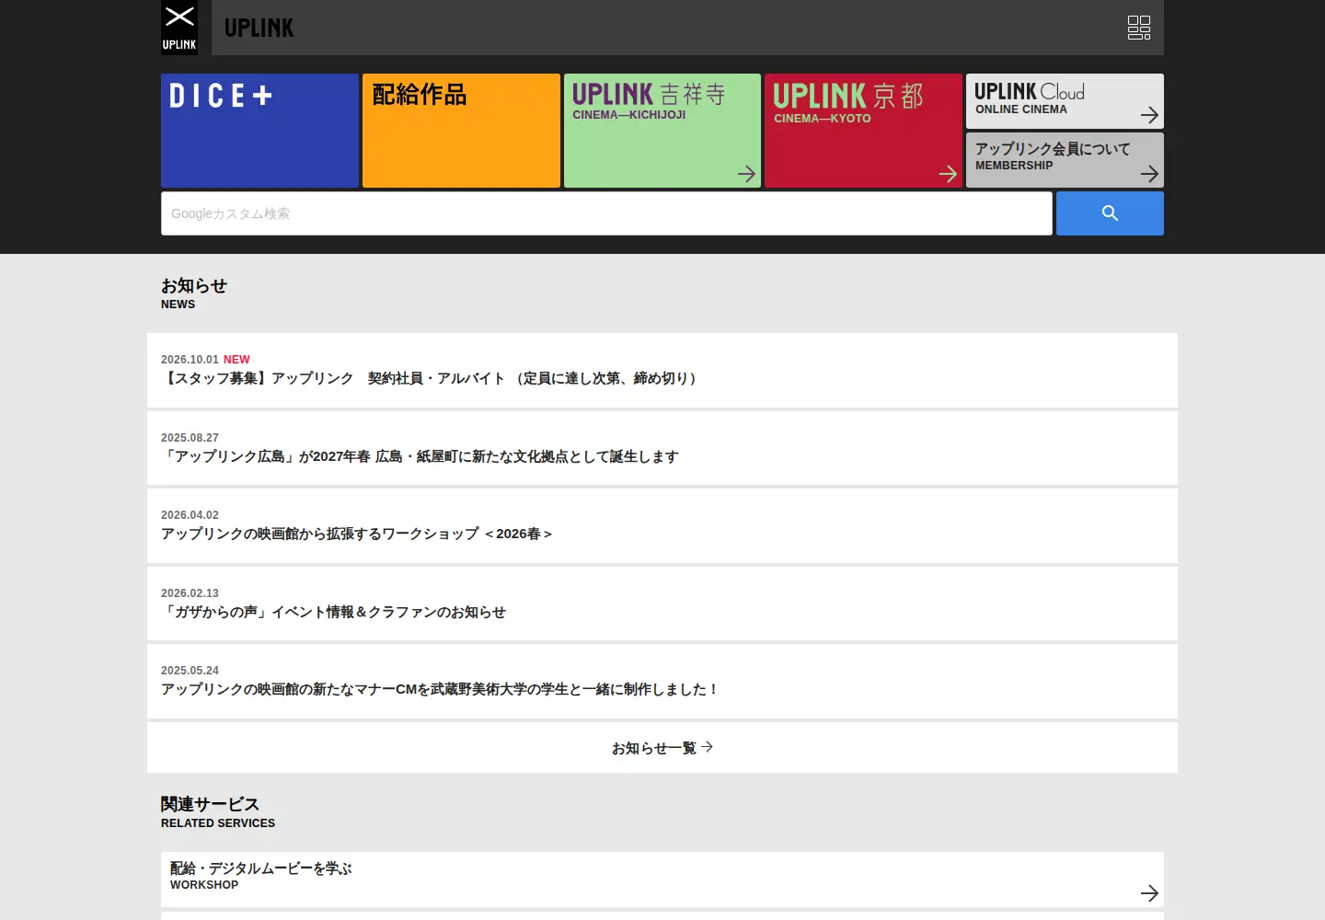Click the UPLINK header title text
This screenshot has height=920, width=1325.
pos(259,29)
